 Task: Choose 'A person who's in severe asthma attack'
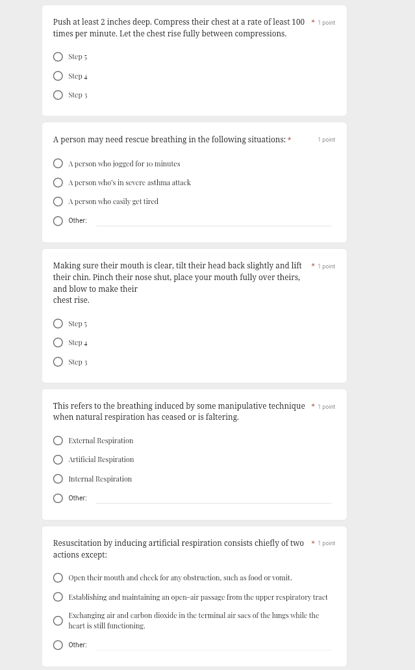[58, 183]
